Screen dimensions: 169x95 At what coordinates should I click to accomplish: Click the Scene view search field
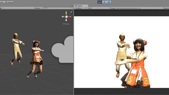[x=58, y=8]
